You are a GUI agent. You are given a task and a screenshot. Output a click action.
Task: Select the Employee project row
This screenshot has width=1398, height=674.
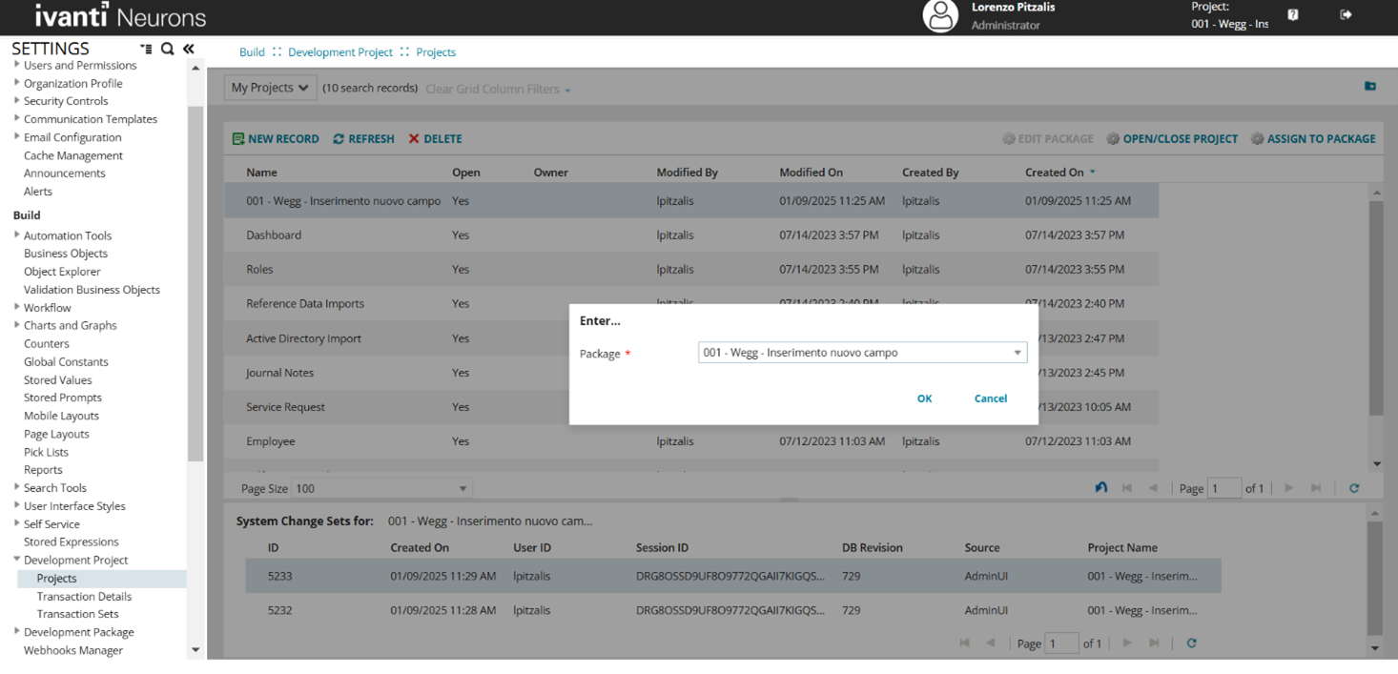pos(691,441)
